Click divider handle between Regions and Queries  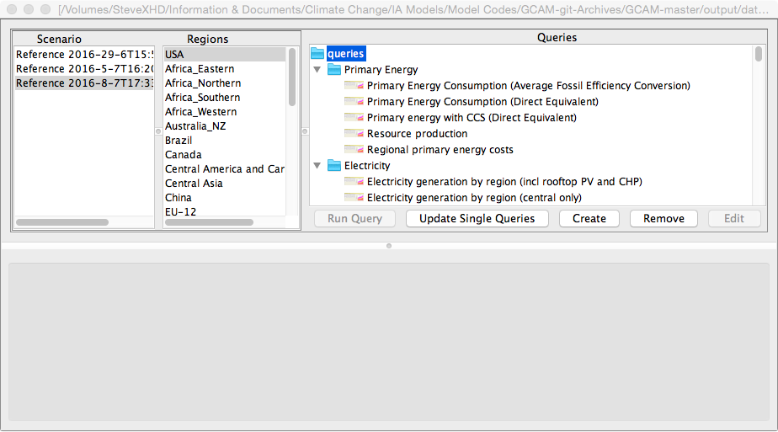pyautogui.click(x=305, y=131)
